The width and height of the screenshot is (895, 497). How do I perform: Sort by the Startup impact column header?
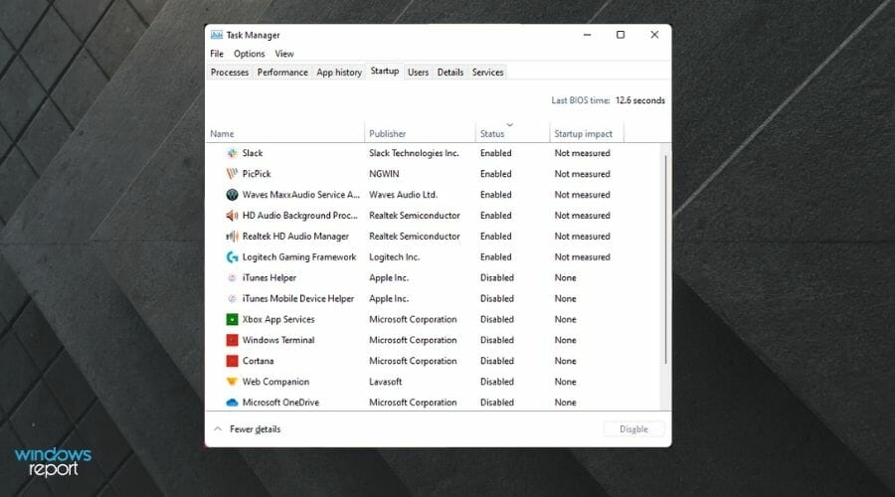click(x=587, y=133)
